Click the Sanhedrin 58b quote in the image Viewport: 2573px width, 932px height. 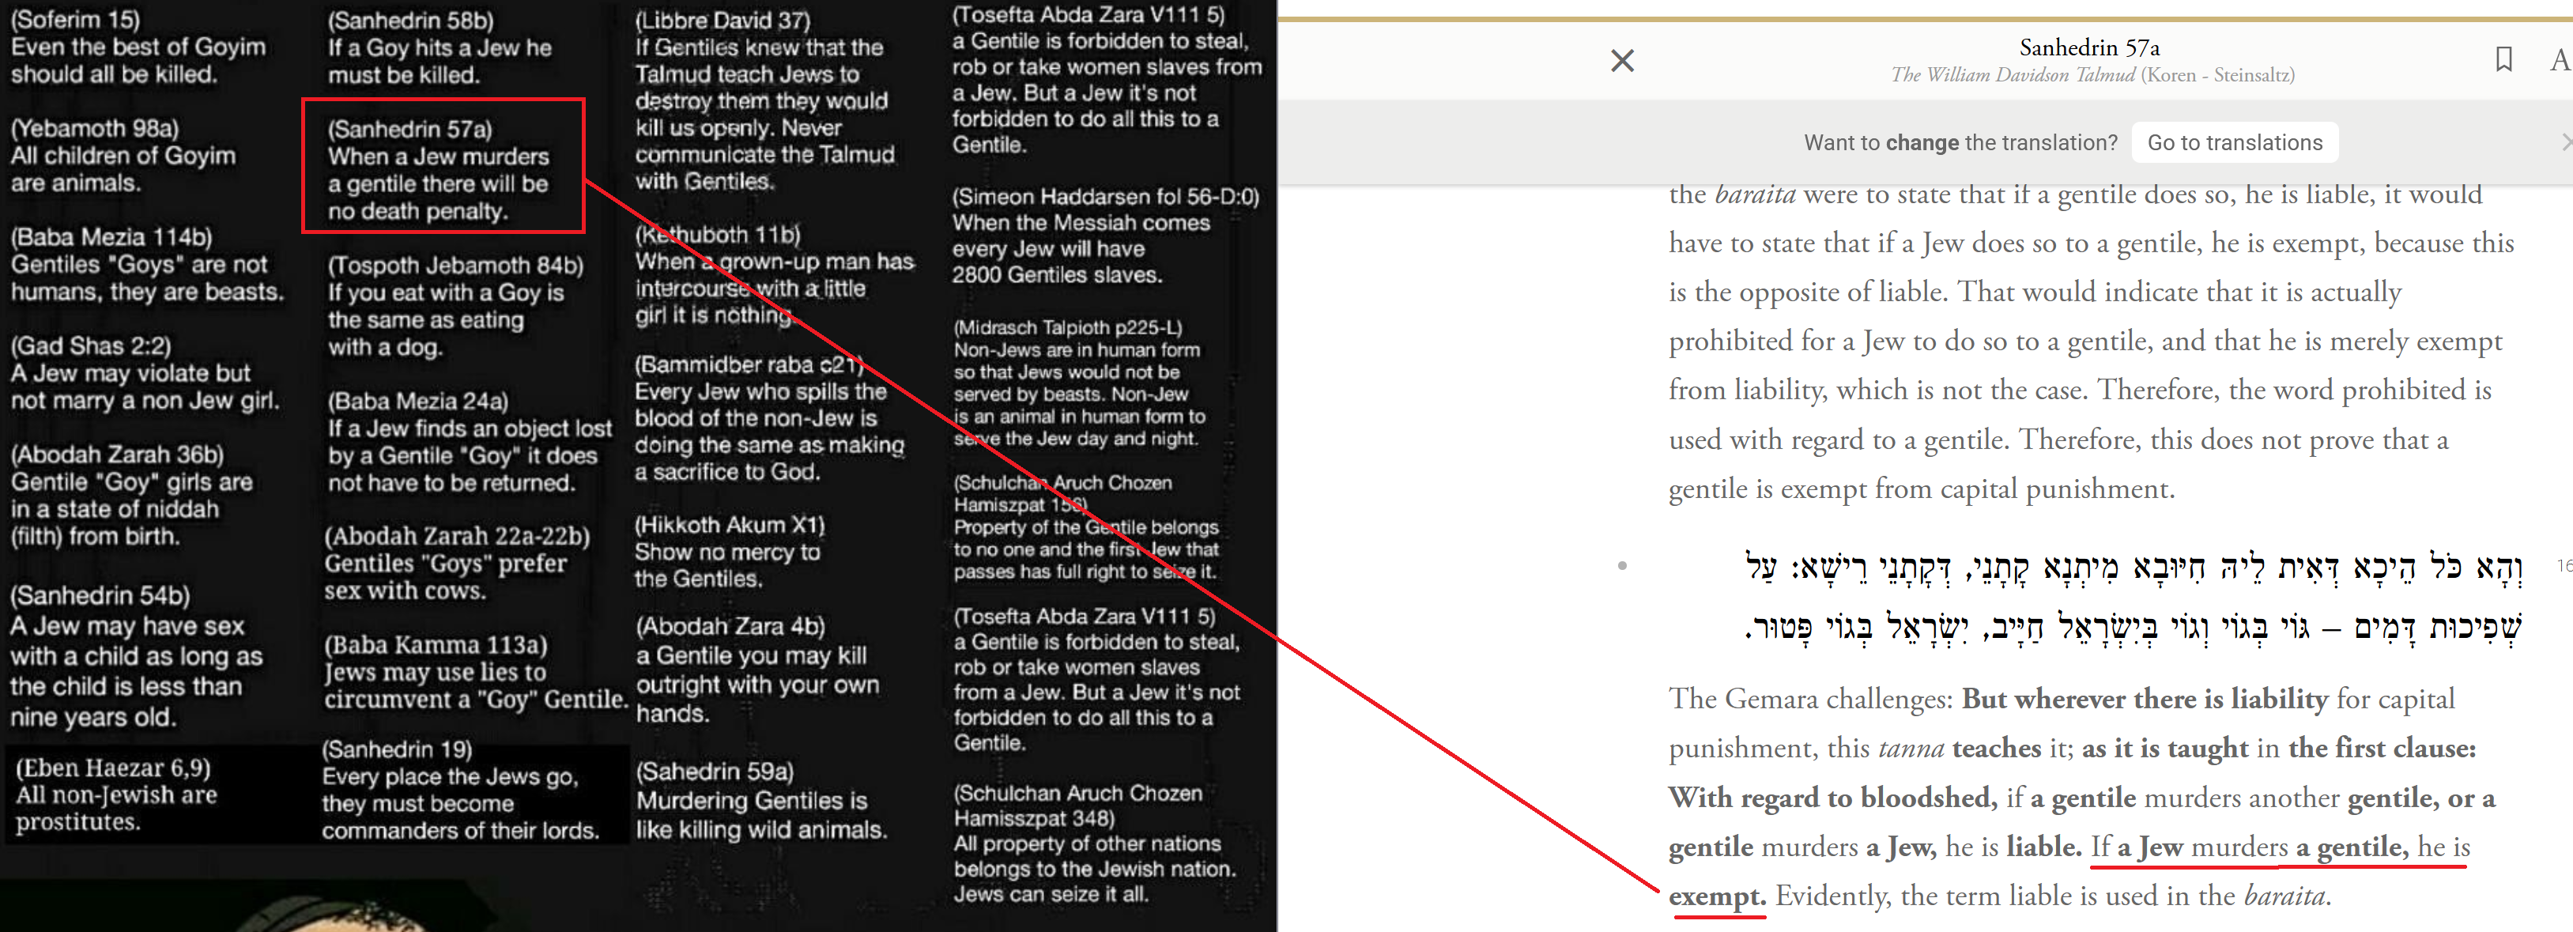coord(440,47)
